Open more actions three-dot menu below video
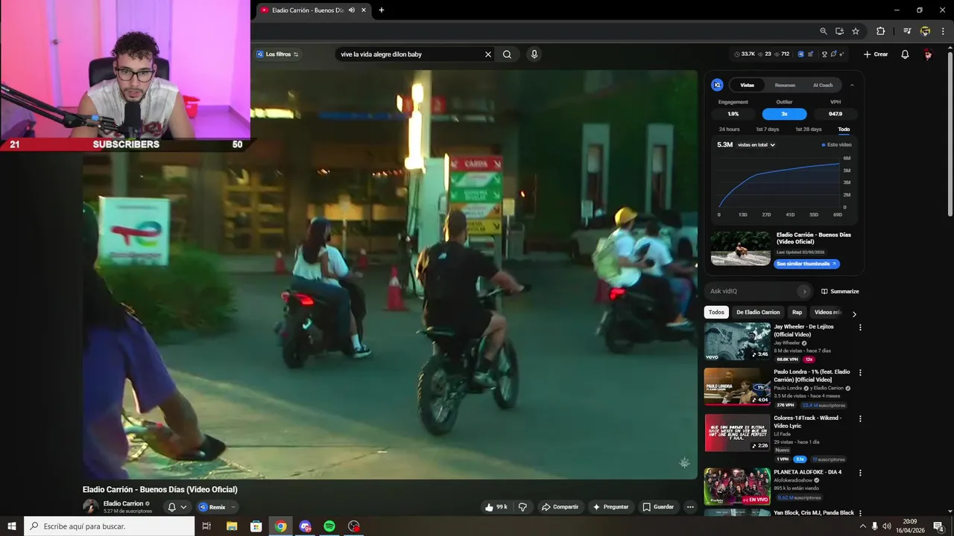 pos(690,507)
